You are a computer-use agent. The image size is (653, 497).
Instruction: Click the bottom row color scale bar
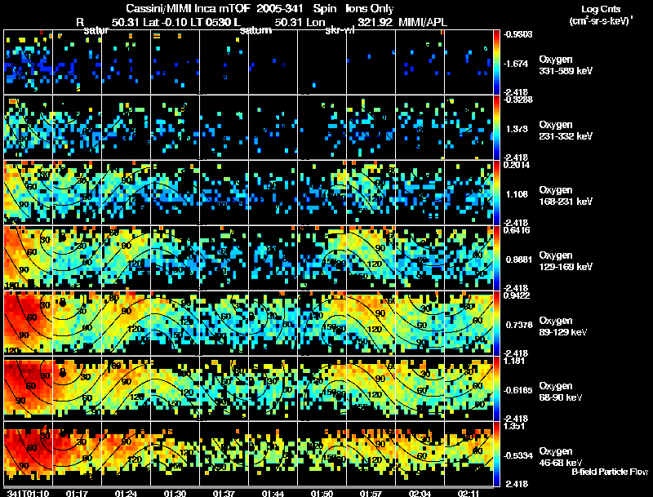tap(496, 454)
